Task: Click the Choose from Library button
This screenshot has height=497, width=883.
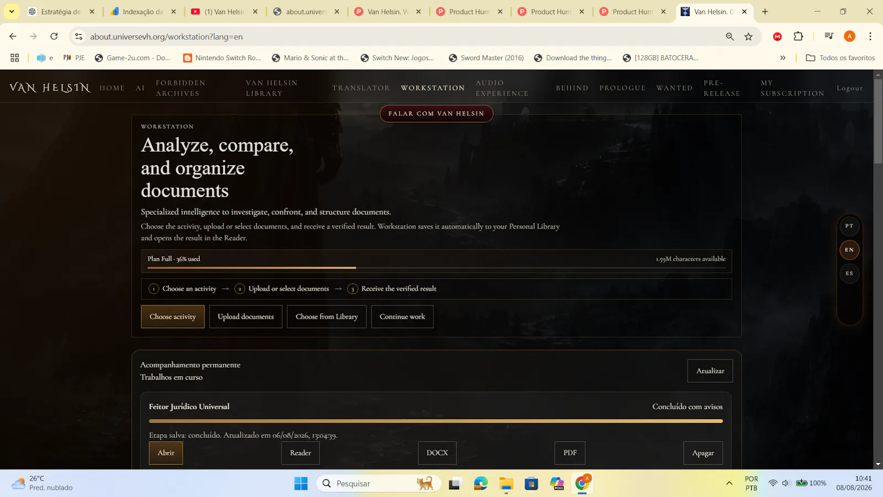Action: [327, 316]
